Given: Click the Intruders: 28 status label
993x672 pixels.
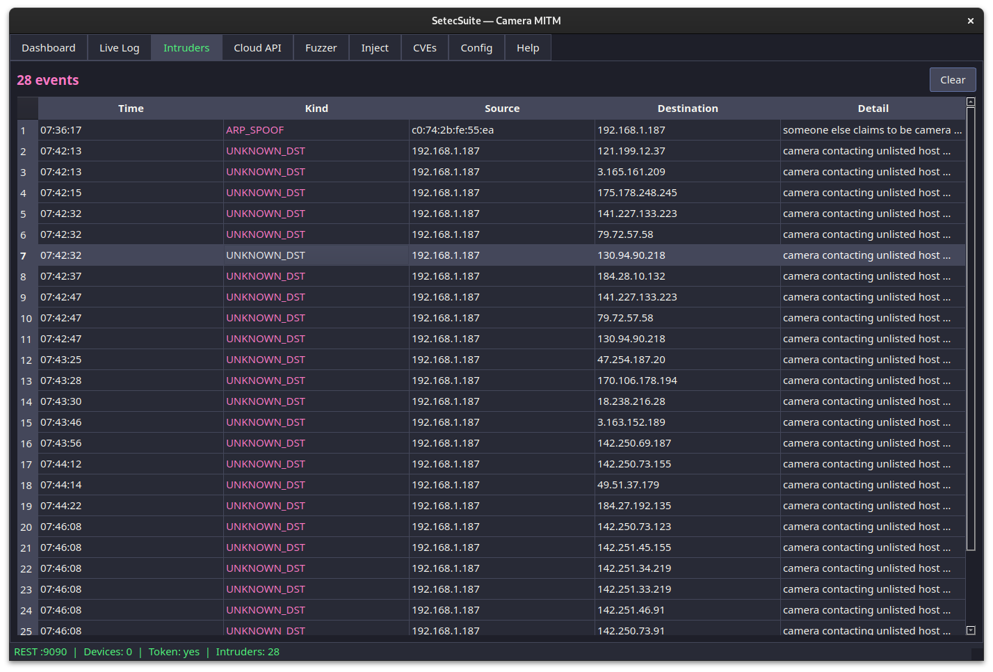Looking at the screenshot, I should click(248, 652).
